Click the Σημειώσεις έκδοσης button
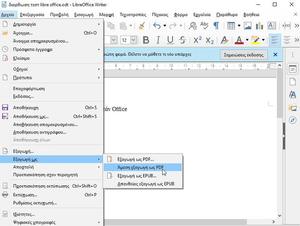The height and width of the screenshot is (226, 300). (x=244, y=55)
